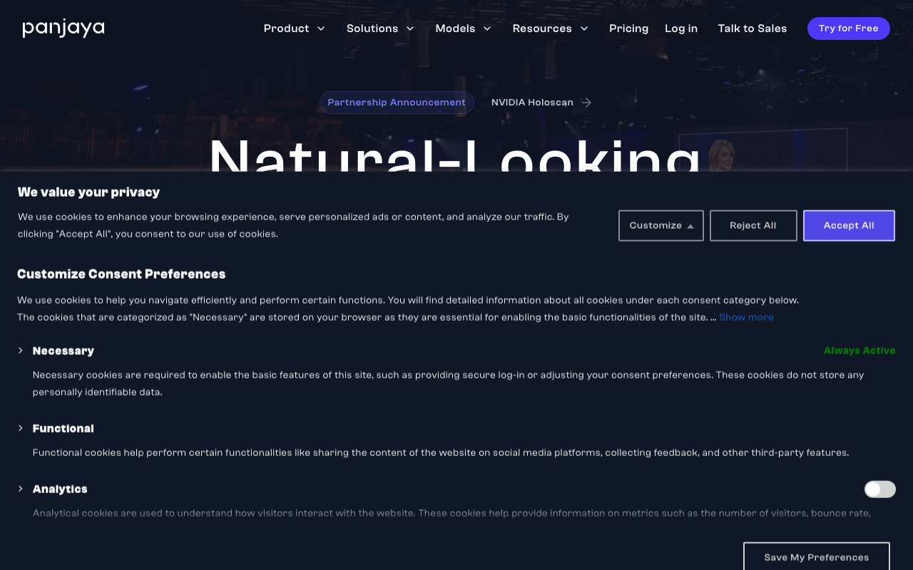
Task: Click the triangle icon on Customize button
Action: [690, 226]
